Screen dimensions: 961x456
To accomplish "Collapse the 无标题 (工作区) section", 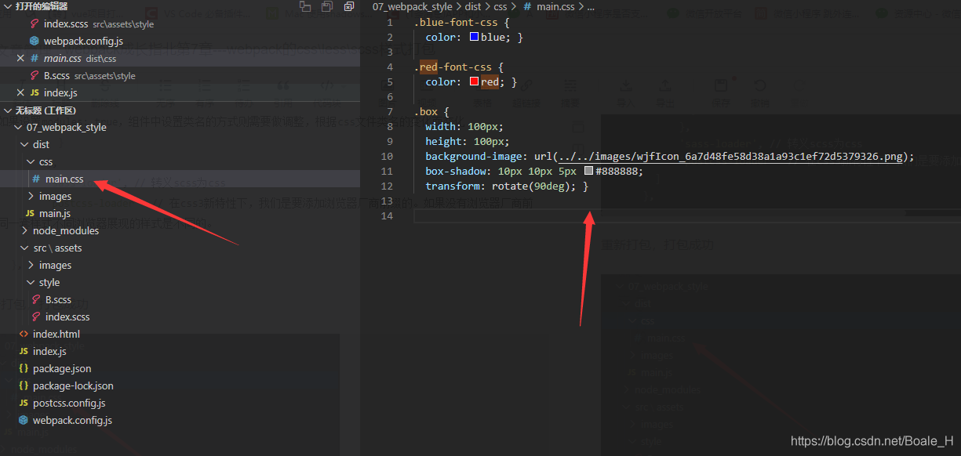I will [x=8, y=110].
